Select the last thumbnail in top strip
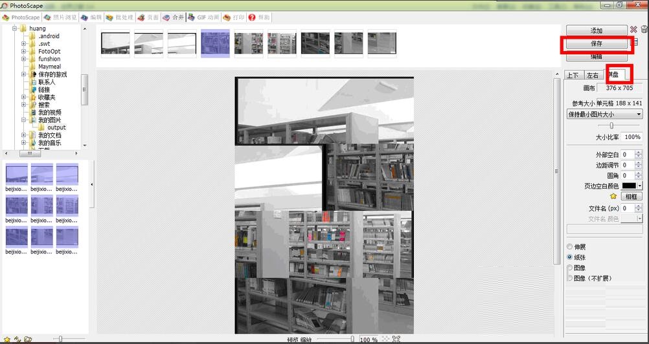 pyautogui.click(x=382, y=43)
